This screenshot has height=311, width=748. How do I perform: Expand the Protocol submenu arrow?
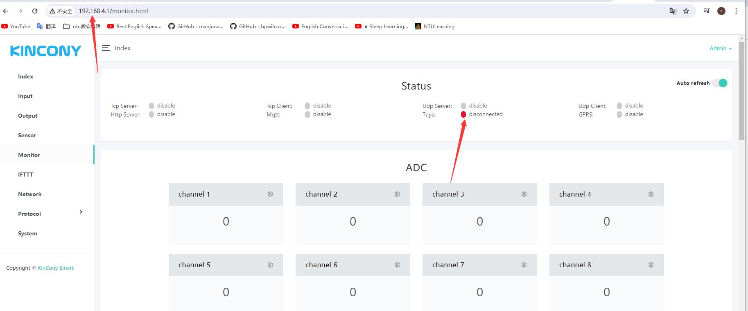pyautogui.click(x=81, y=212)
